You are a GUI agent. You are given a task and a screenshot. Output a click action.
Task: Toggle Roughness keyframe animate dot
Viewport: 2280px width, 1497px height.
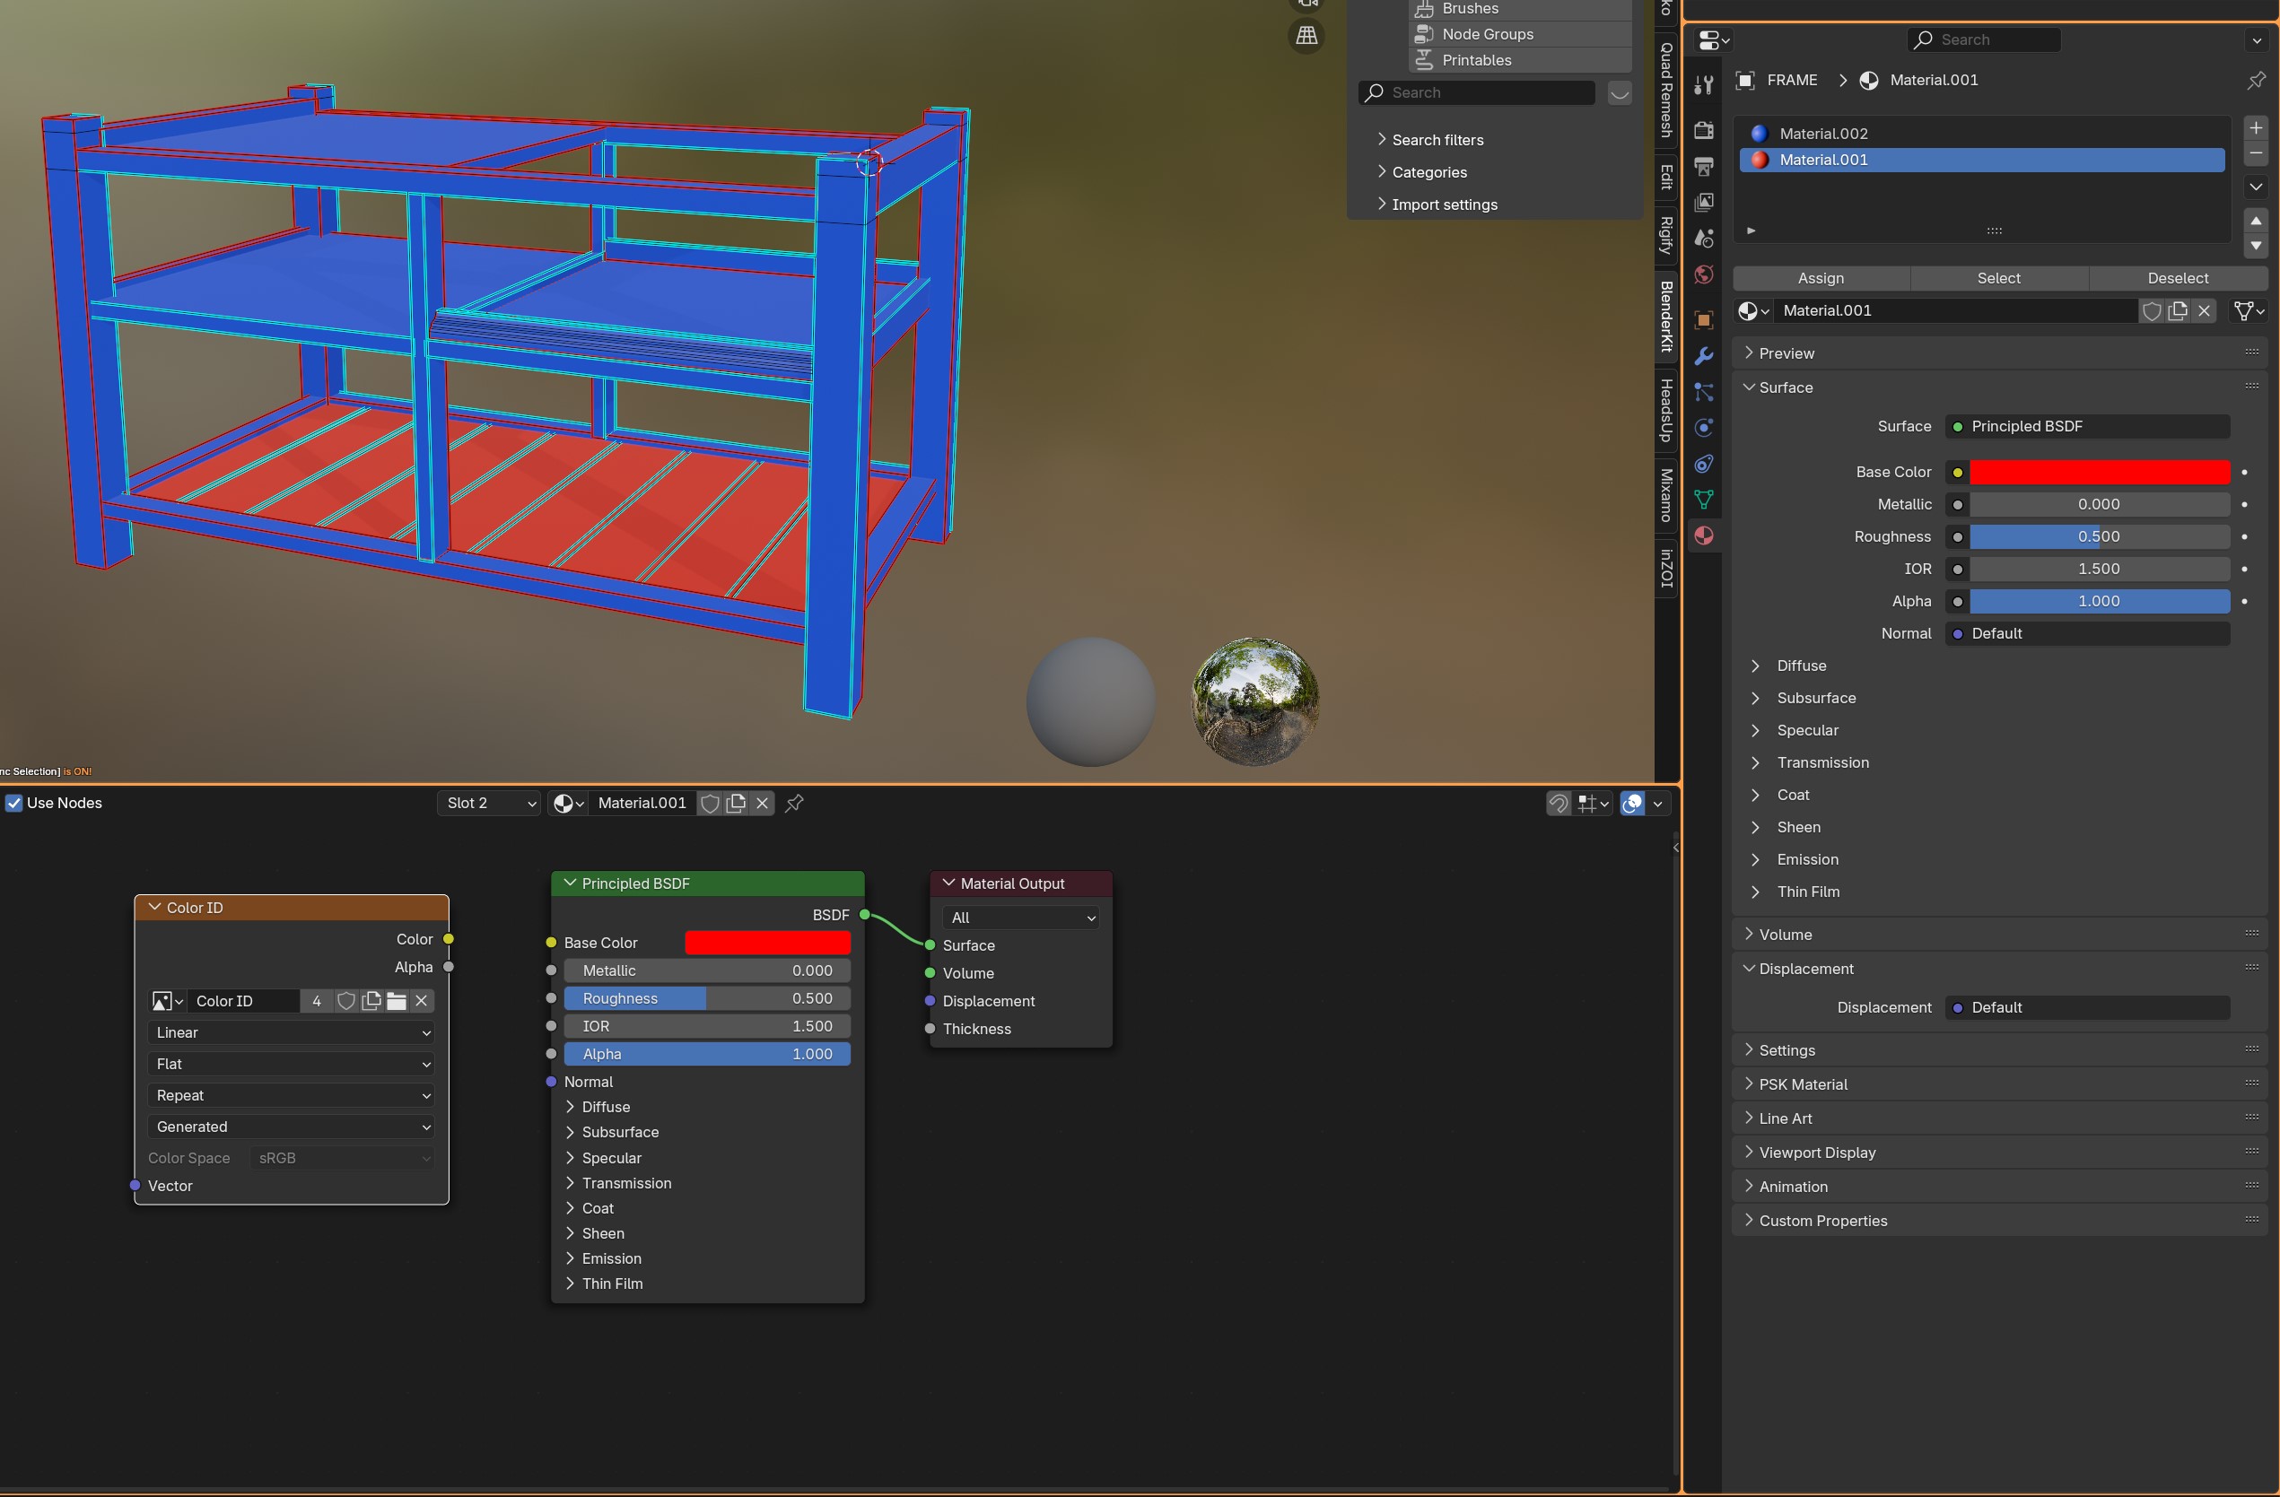click(x=2244, y=536)
